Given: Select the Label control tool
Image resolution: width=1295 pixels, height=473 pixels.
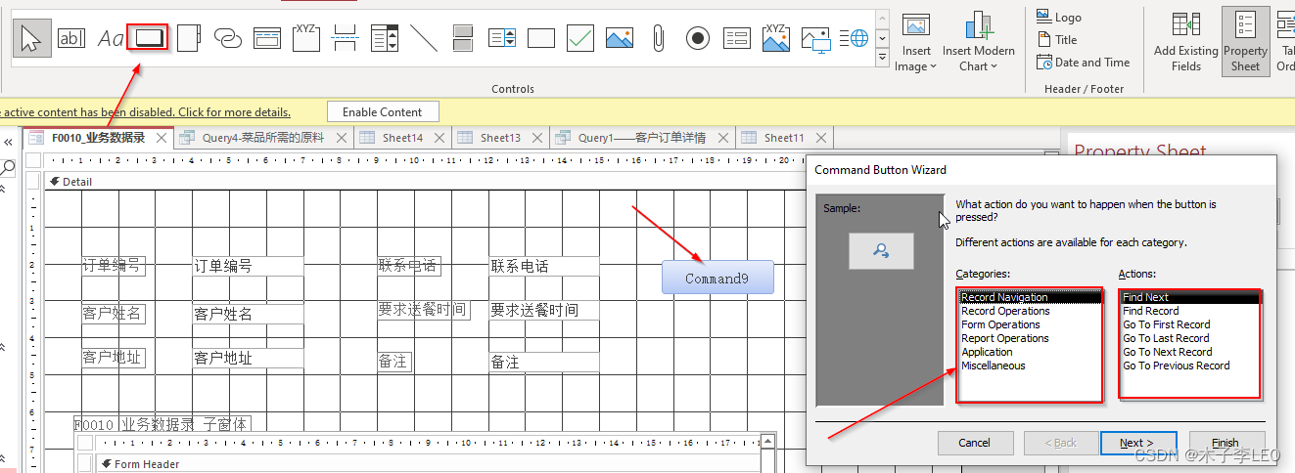Looking at the screenshot, I should tap(111, 38).
